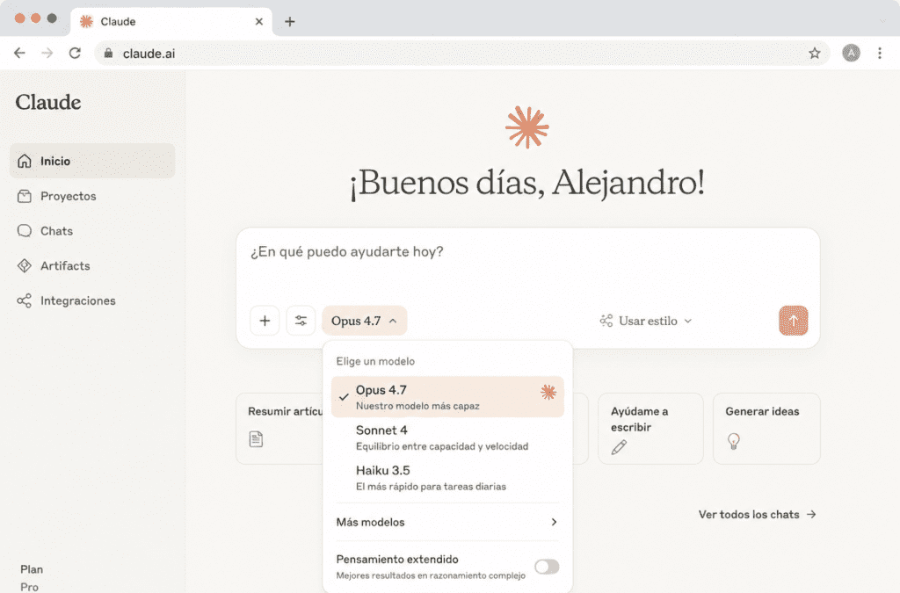The height and width of the screenshot is (593, 900).
Task: Bookmark this page with the star icon
Action: (x=815, y=54)
